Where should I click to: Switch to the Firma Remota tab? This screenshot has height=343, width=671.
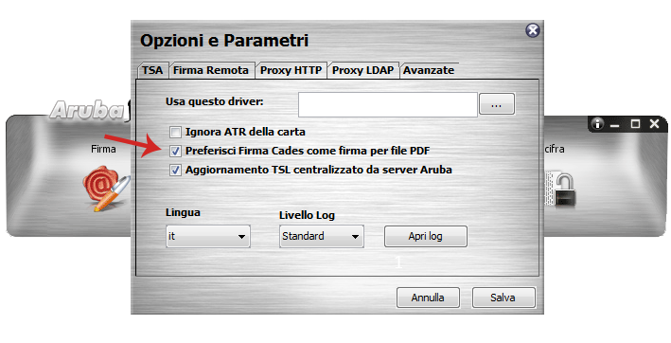point(211,70)
